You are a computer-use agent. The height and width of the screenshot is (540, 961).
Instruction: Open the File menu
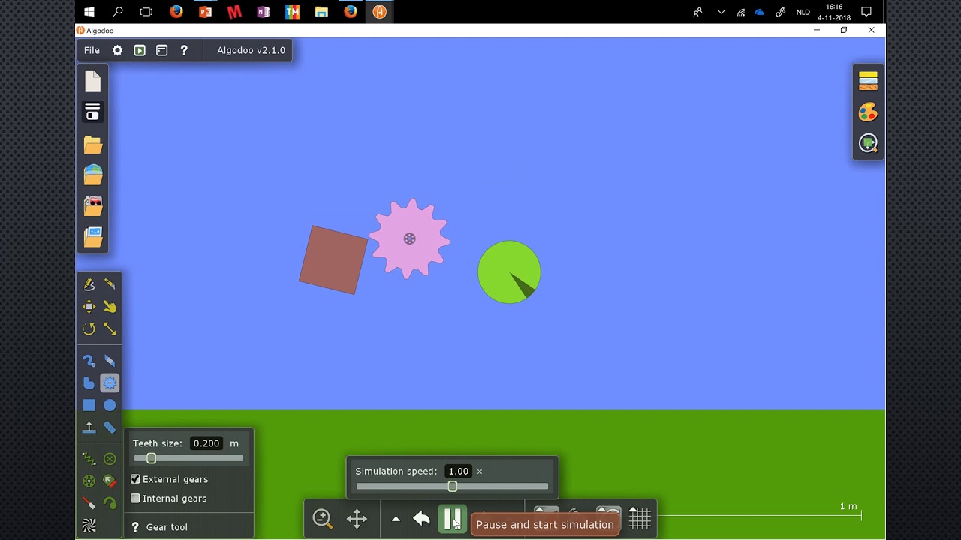(92, 50)
